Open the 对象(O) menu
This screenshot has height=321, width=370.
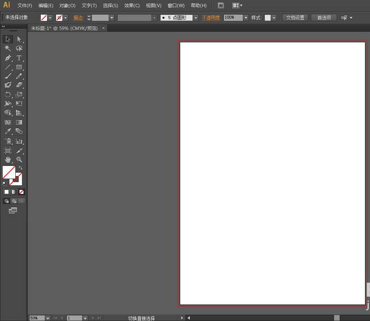(67, 5)
